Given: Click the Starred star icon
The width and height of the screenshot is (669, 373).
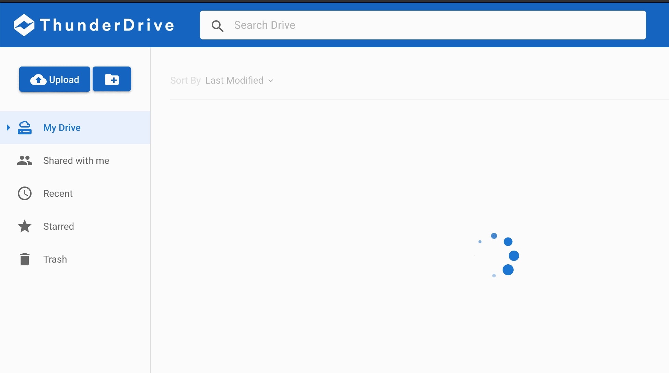Looking at the screenshot, I should (25, 226).
